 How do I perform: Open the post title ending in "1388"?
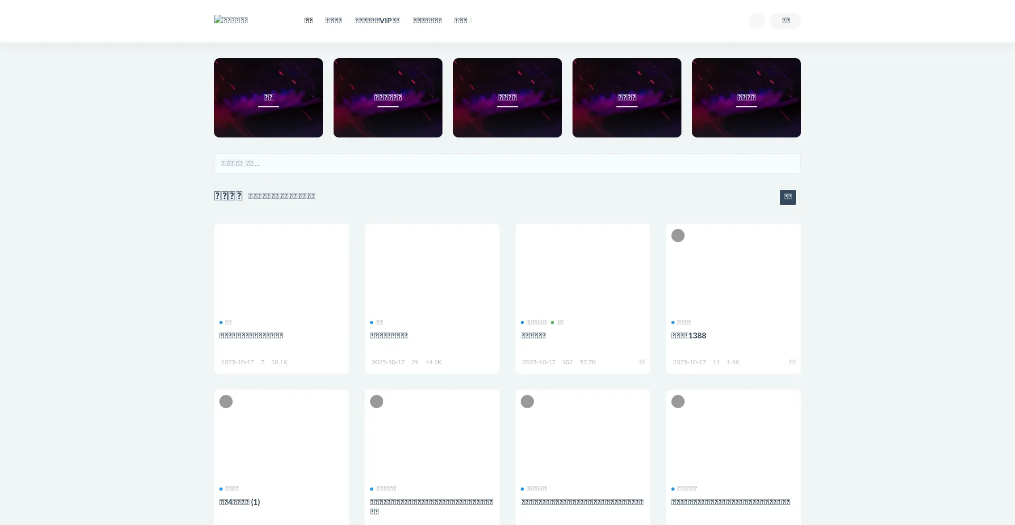point(688,336)
